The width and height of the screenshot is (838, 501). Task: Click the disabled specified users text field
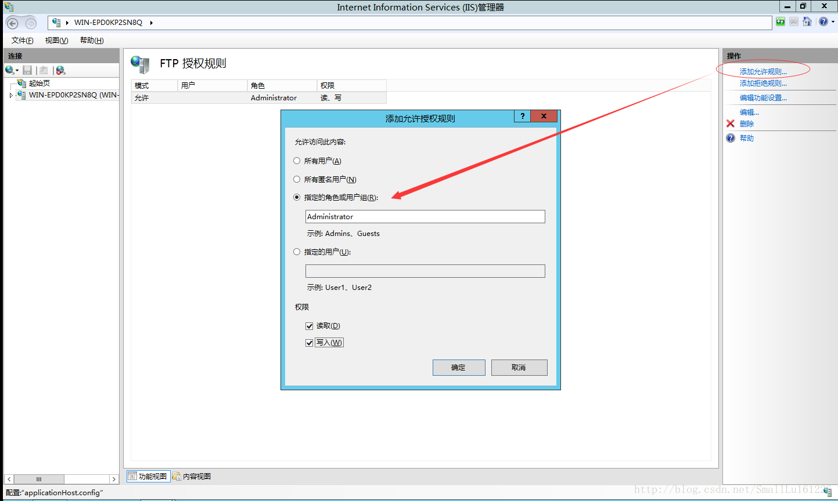[425, 271]
